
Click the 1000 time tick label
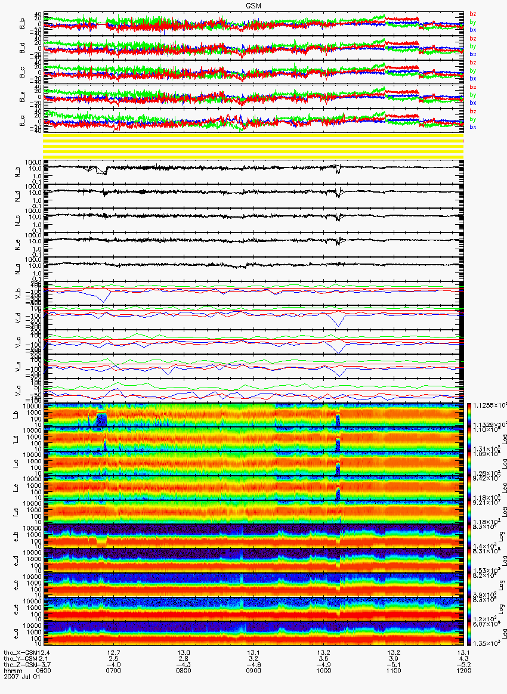[324, 671]
